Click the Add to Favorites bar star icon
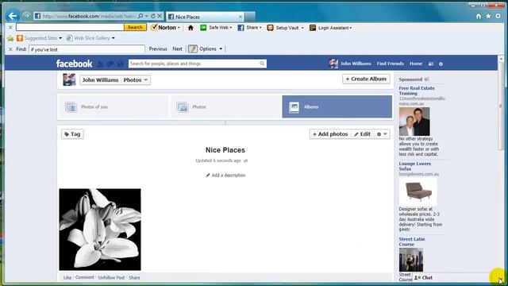This screenshot has height=286, width=508. click(10, 38)
